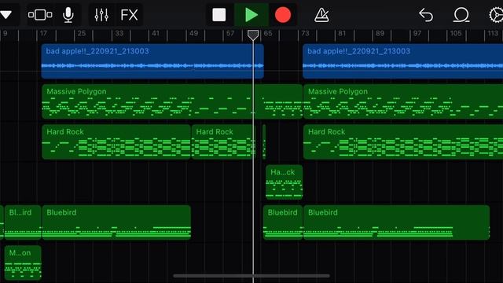Tap bar 49 on the ruler
This screenshot has height=283, width=503.
(193, 33)
